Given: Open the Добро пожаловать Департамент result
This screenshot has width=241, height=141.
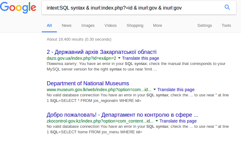Looking at the screenshot, I should click(122, 115).
